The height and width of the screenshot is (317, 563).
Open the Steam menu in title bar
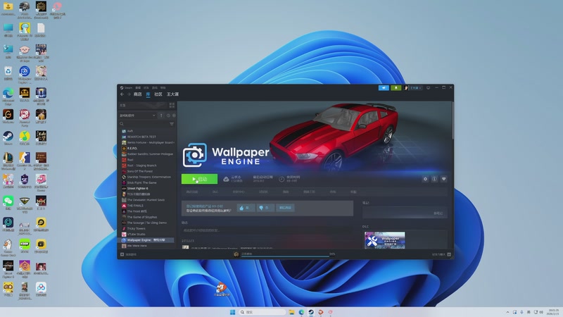tap(127, 87)
